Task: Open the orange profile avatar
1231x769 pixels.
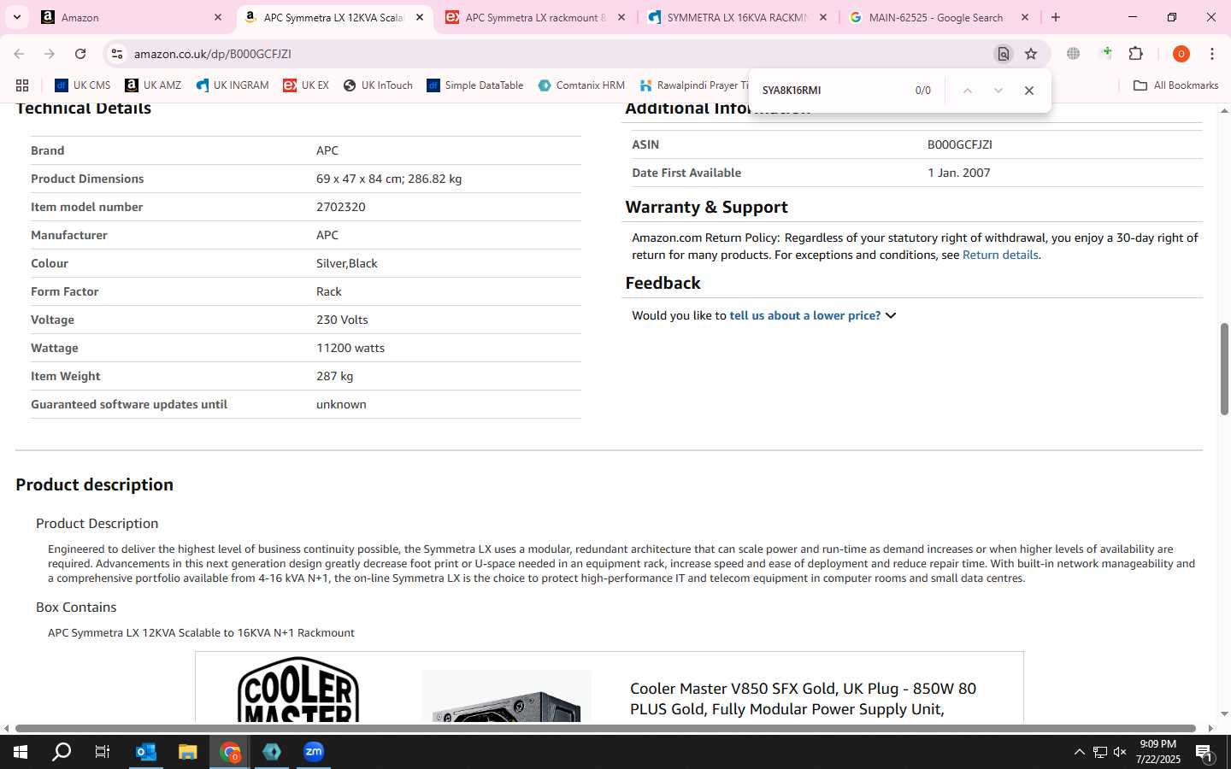Action: (x=1181, y=54)
